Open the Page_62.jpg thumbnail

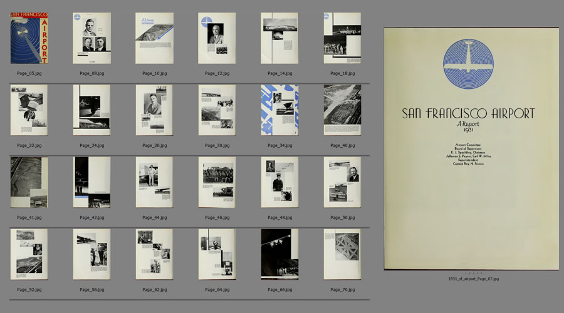point(154,254)
